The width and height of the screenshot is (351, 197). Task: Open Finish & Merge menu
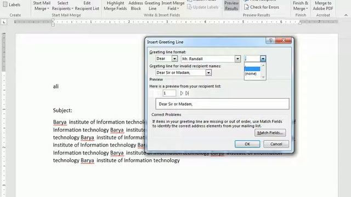tap(301, 6)
